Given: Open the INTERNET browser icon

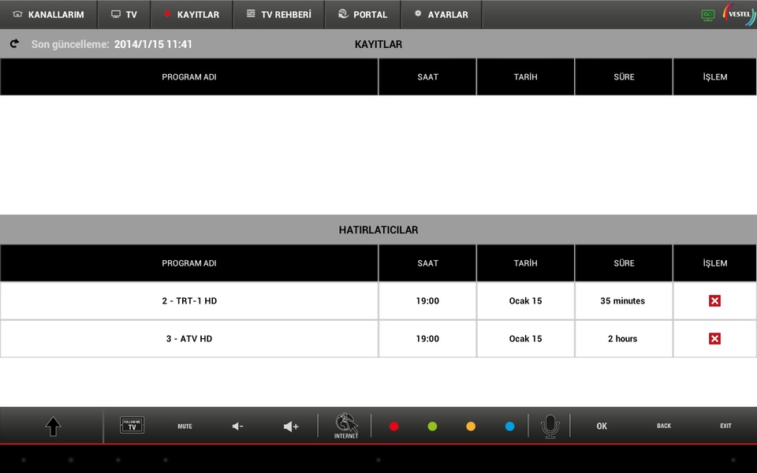Looking at the screenshot, I should coord(346,426).
